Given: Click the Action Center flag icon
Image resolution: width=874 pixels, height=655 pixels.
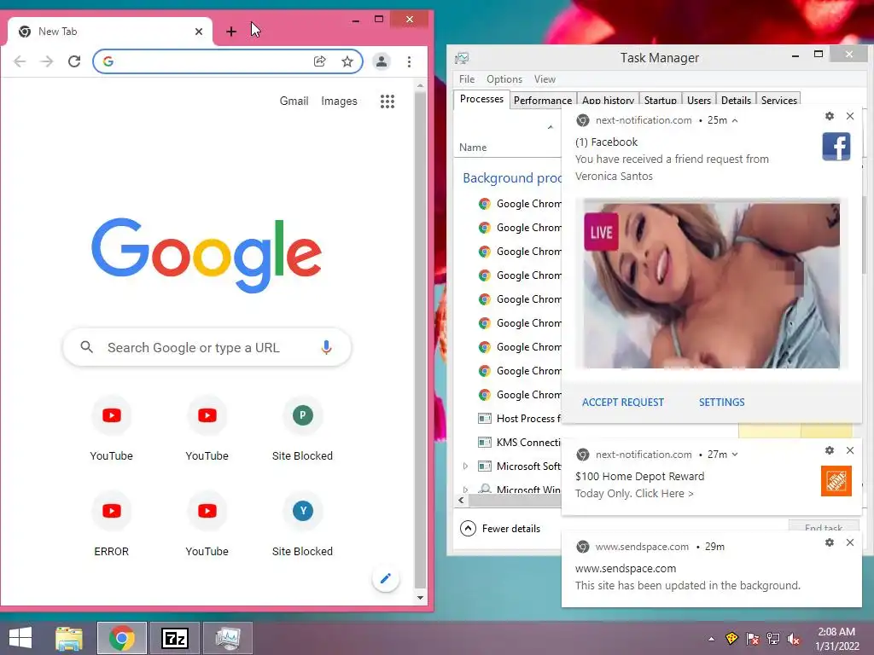Looking at the screenshot, I should (753, 639).
